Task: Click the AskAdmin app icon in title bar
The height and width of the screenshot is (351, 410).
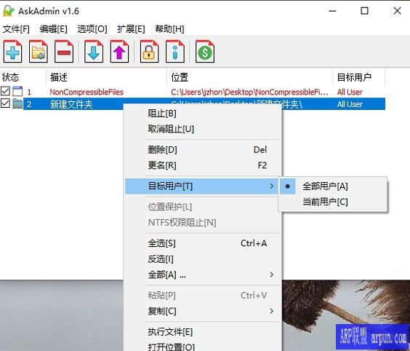Action: pyautogui.click(x=9, y=11)
